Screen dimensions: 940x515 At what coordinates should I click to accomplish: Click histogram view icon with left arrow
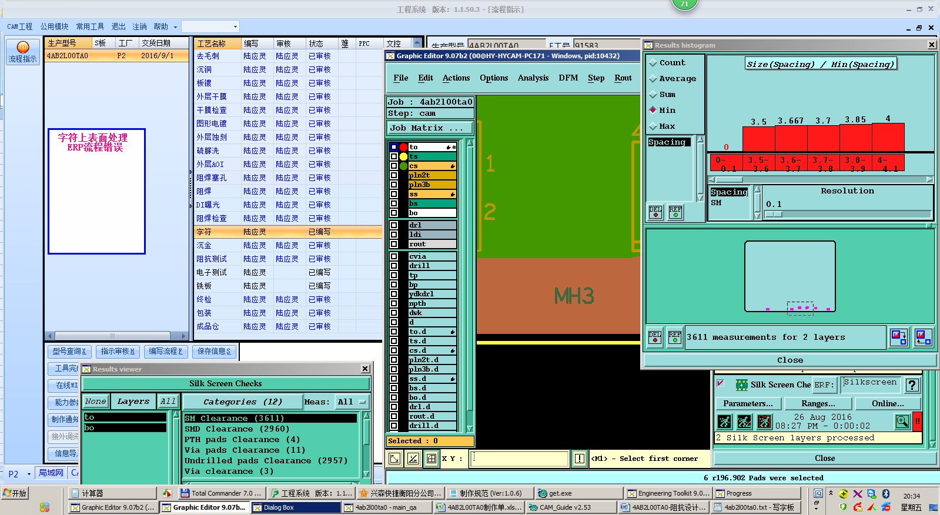[923, 337]
